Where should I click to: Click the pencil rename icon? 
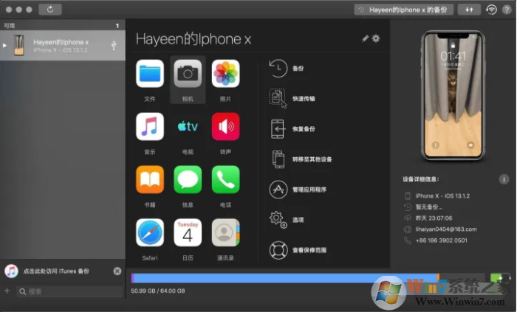click(x=365, y=38)
